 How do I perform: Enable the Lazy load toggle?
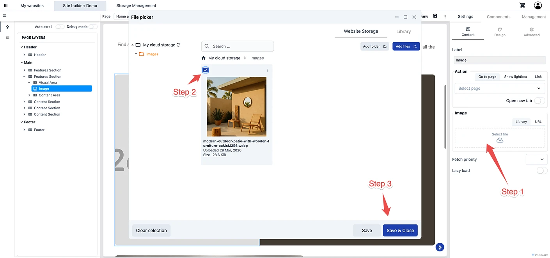[541, 171]
